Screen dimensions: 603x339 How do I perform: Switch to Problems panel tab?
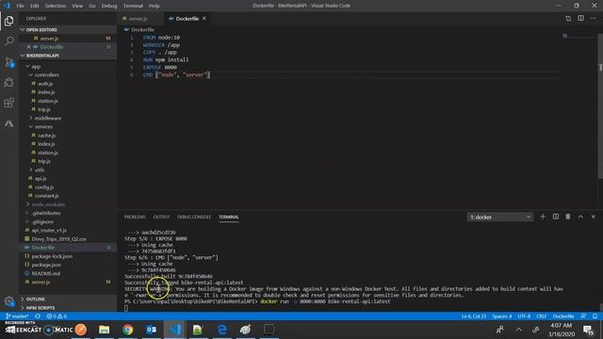[x=135, y=217]
